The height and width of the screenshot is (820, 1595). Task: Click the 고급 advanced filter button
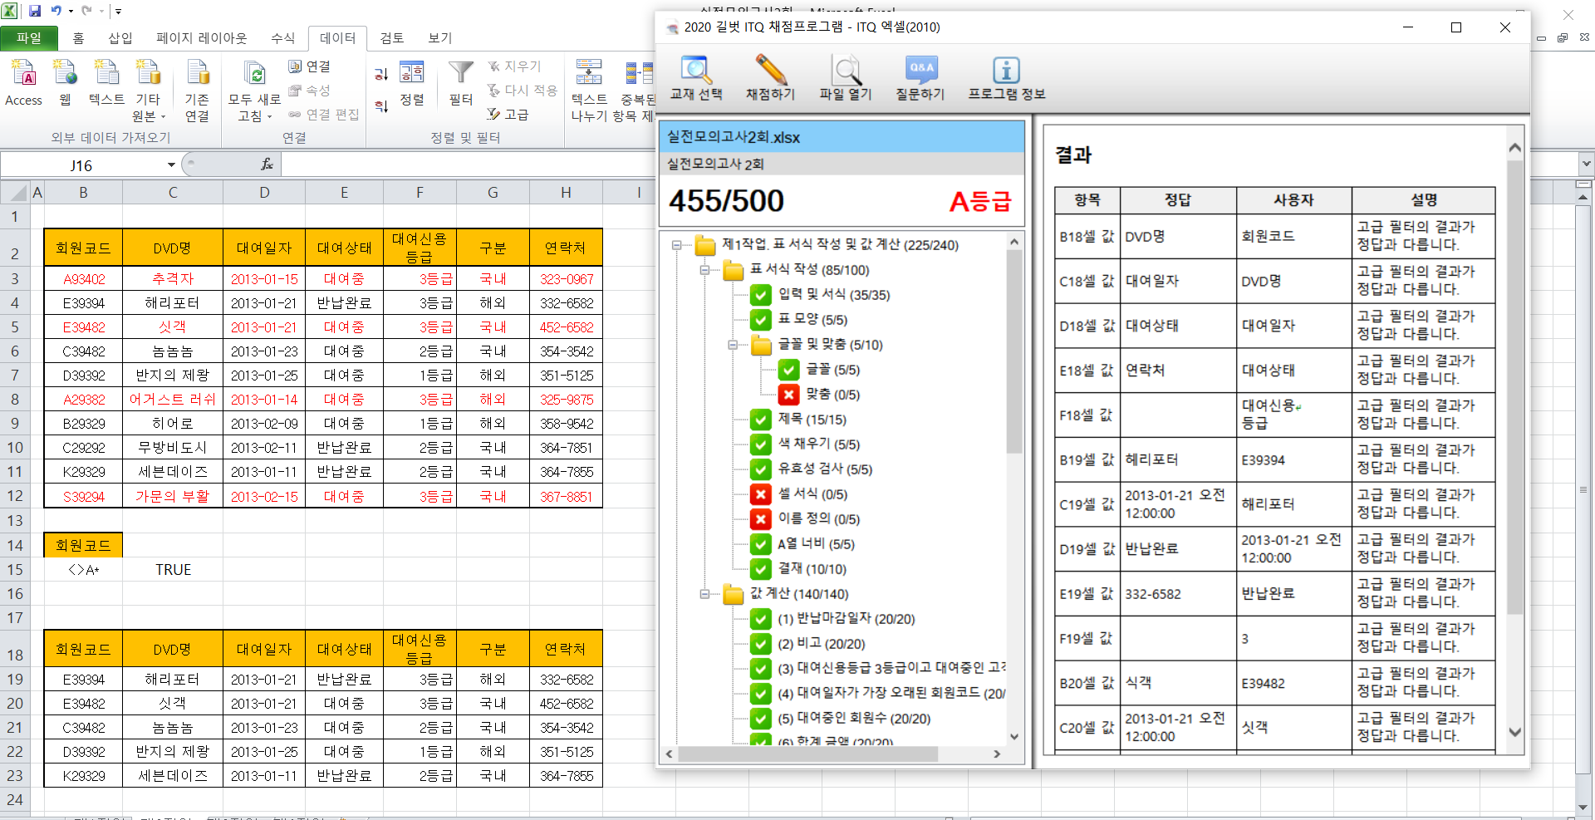[508, 115]
